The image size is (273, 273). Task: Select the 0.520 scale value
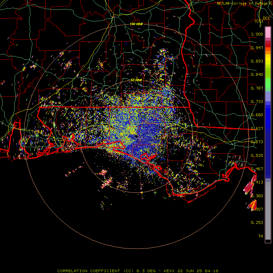coord(257,156)
